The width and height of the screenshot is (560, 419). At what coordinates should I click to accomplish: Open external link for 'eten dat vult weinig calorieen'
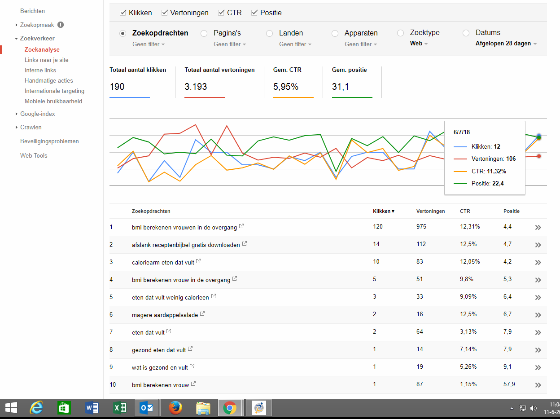coord(214,296)
